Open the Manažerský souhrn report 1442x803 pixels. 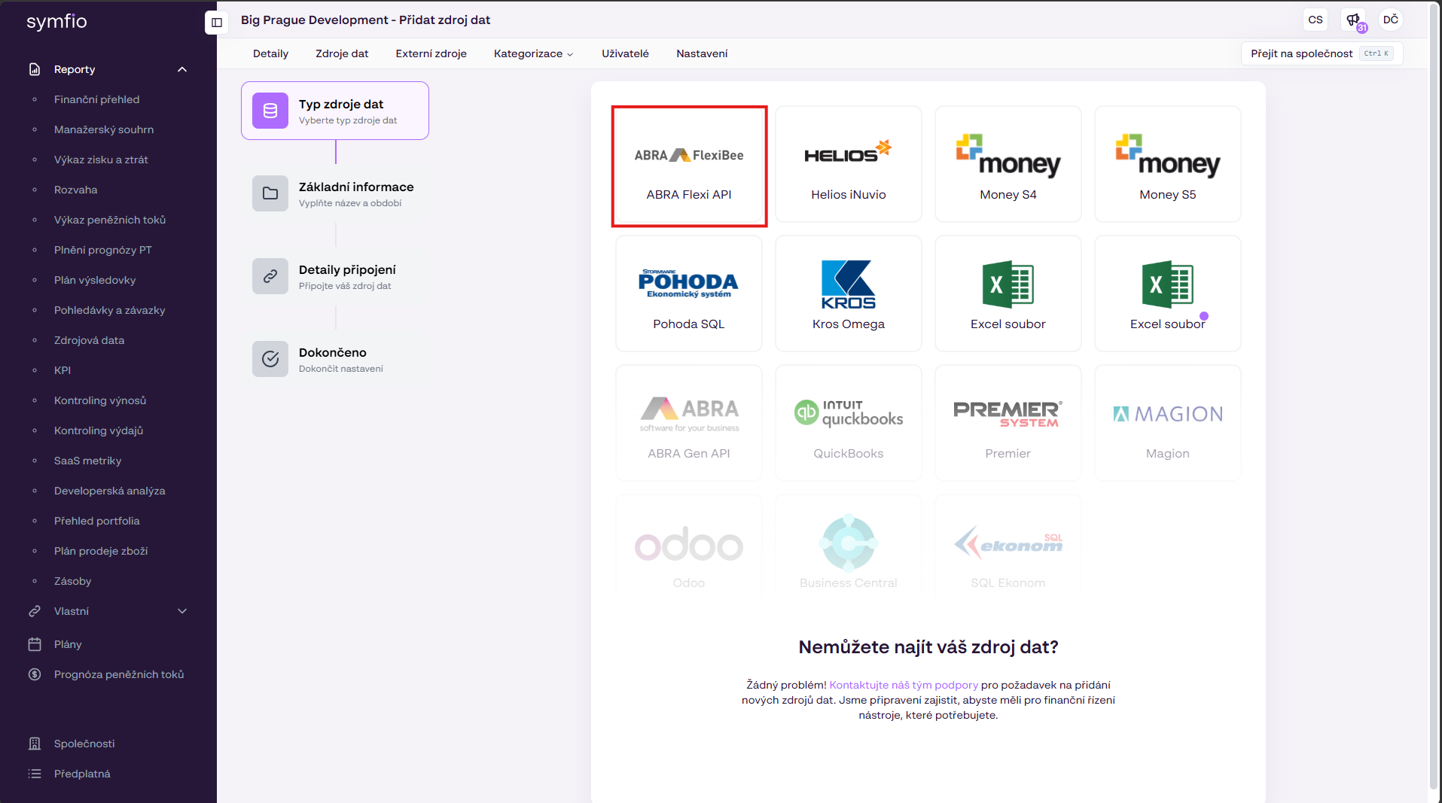click(104, 129)
